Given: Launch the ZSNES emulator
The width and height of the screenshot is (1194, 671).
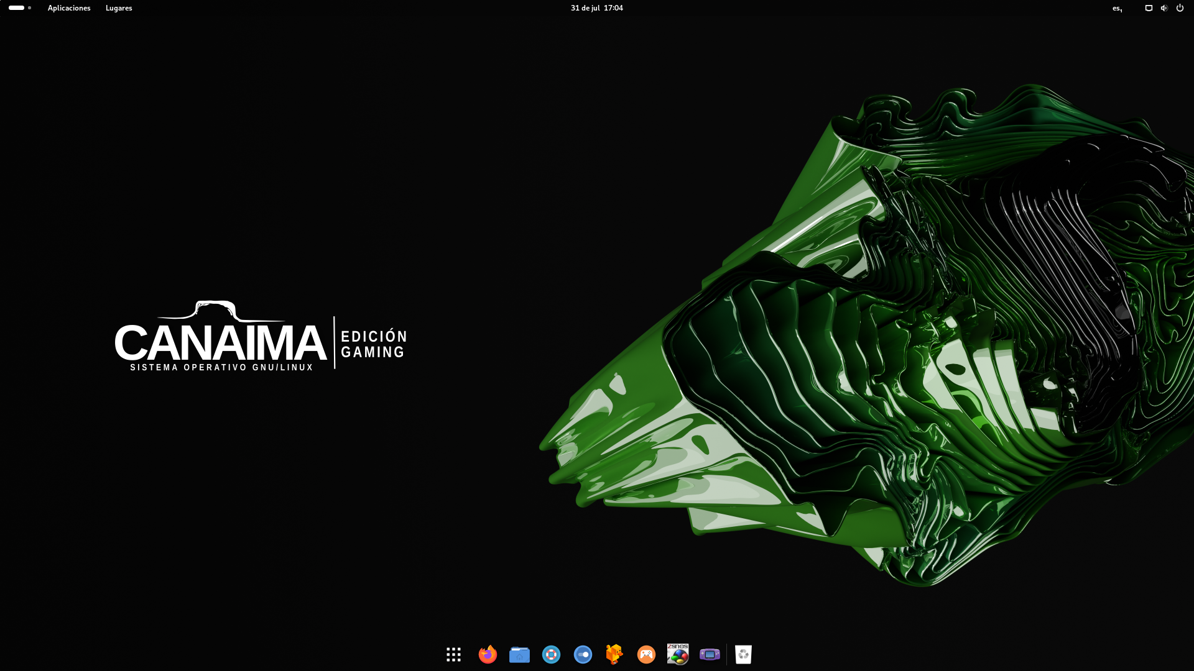Looking at the screenshot, I should point(678,654).
